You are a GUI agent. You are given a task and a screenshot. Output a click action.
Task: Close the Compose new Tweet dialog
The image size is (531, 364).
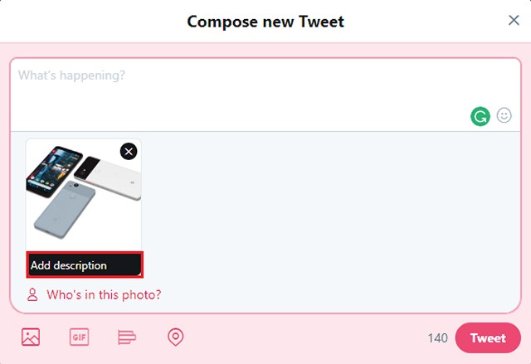(x=514, y=20)
